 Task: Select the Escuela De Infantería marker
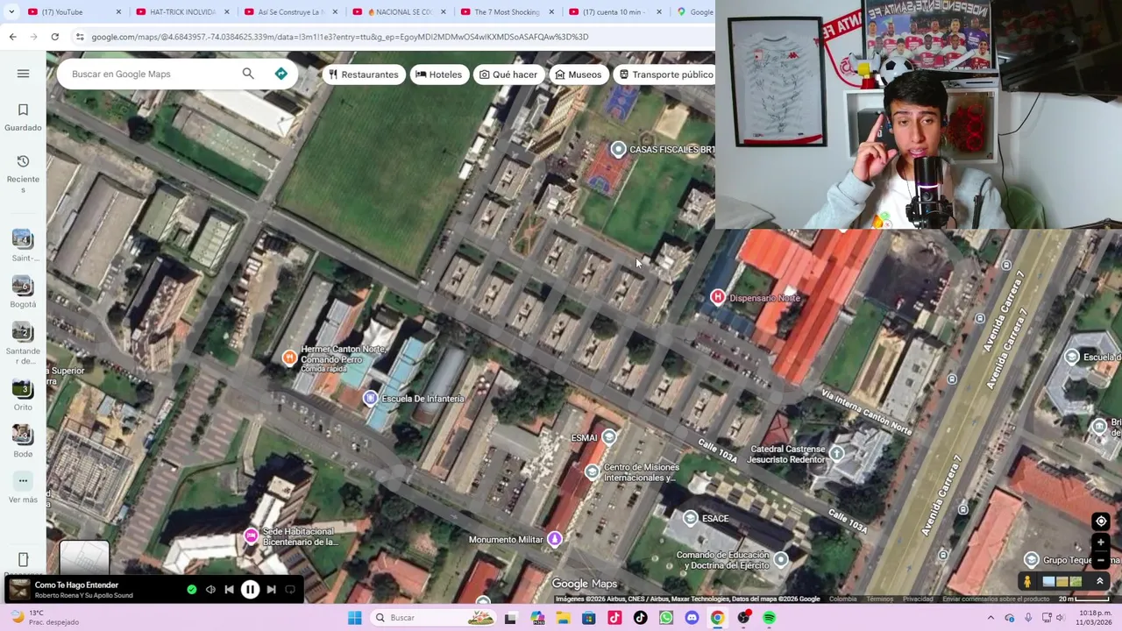(371, 399)
